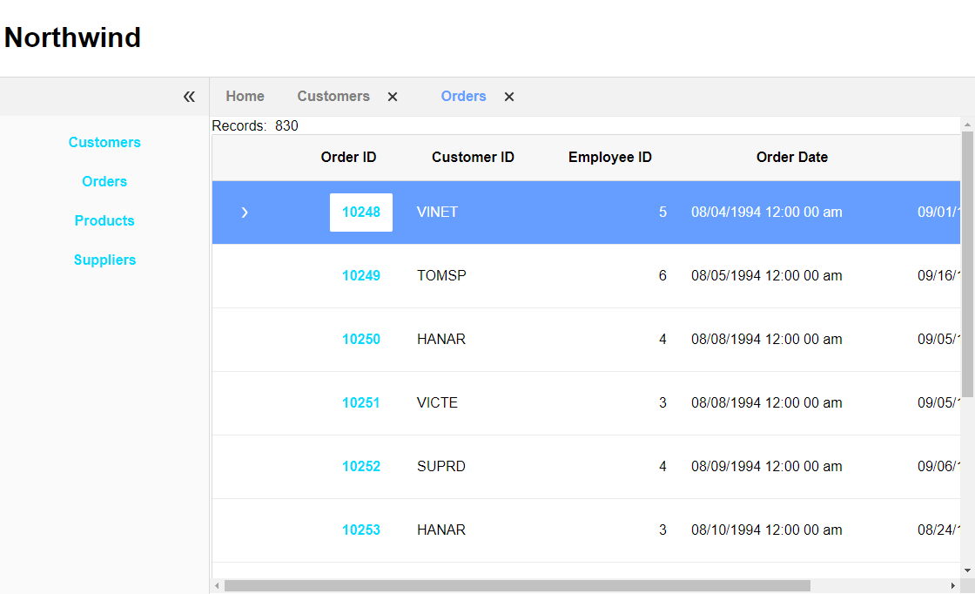Open order 10249 link
This screenshot has width=975, height=594.
pos(361,275)
